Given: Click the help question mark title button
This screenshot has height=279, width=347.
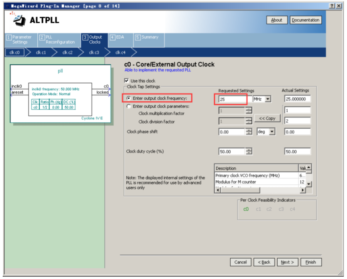Looking at the screenshot, I should 332,6.
